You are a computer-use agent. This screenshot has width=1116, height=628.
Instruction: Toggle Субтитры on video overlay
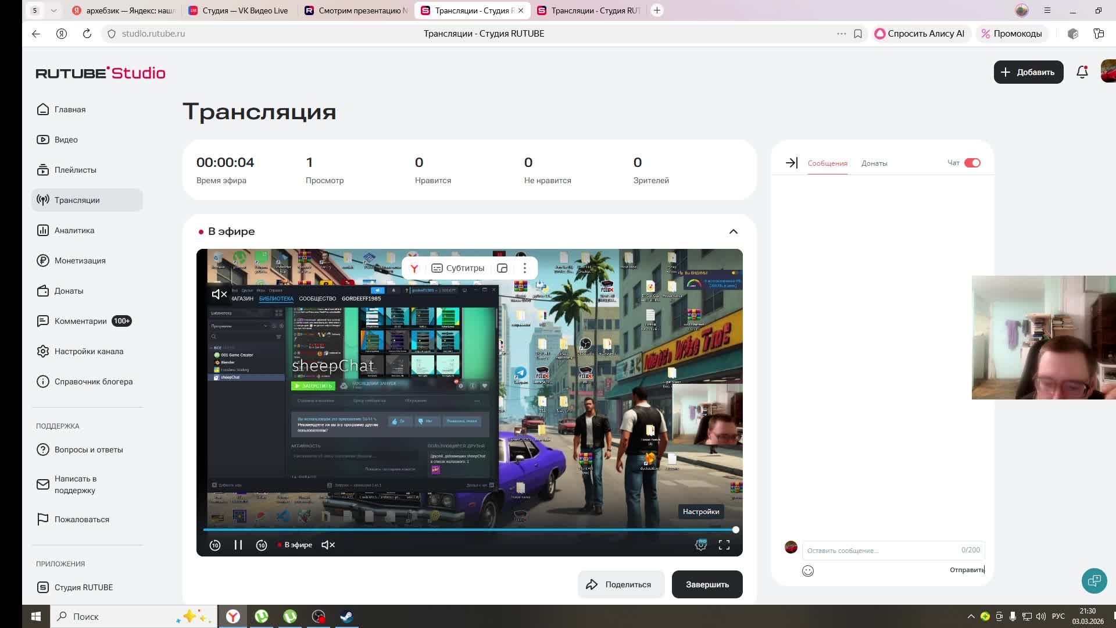[x=458, y=268]
